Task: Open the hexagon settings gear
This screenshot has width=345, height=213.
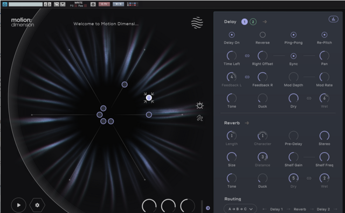Action: 37,205
